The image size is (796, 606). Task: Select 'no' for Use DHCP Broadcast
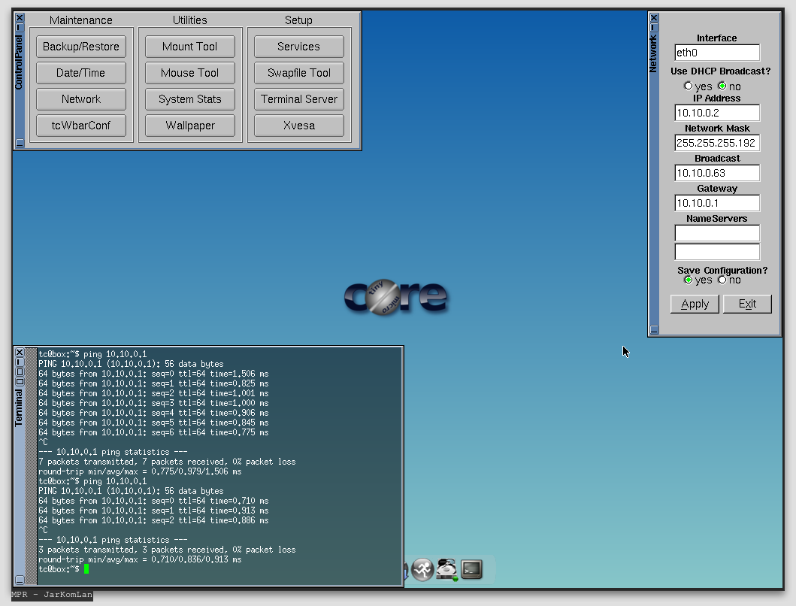(x=722, y=86)
